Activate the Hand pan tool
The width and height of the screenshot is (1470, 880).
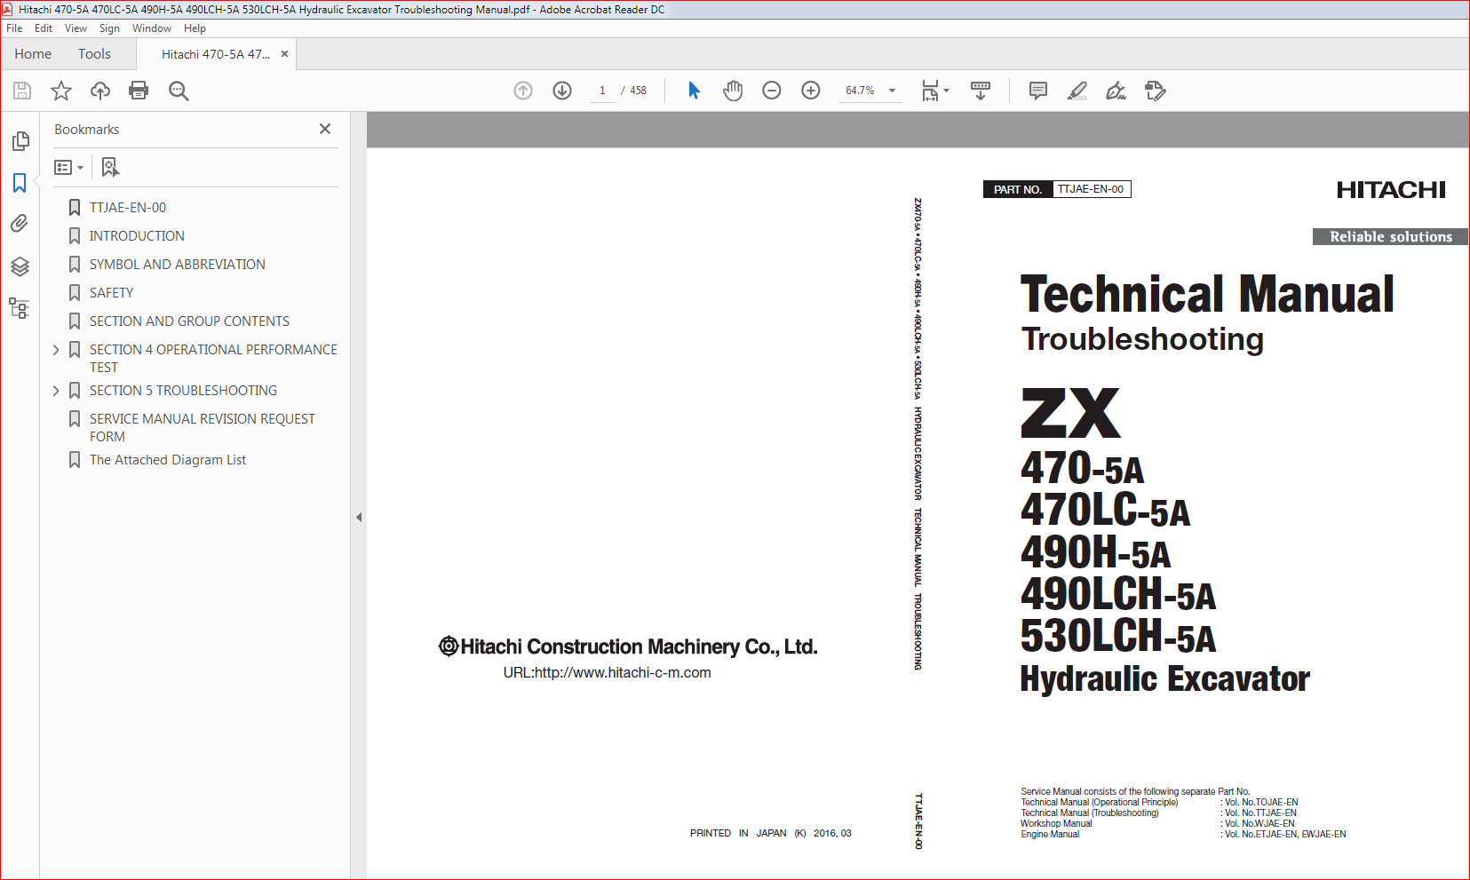(x=733, y=91)
